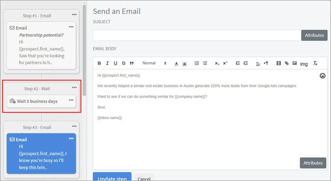Apply italic formatting
Image resolution: width=331 pixels, height=181 pixels.
coord(107,63)
